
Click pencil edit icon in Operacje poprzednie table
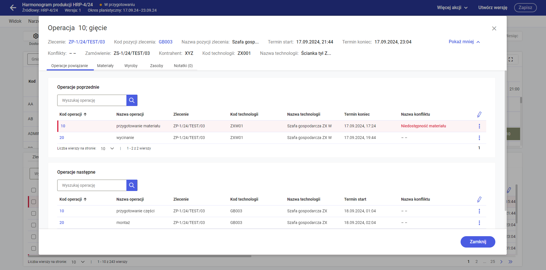click(479, 115)
